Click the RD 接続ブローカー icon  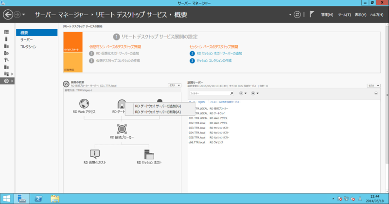tap(122, 129)
